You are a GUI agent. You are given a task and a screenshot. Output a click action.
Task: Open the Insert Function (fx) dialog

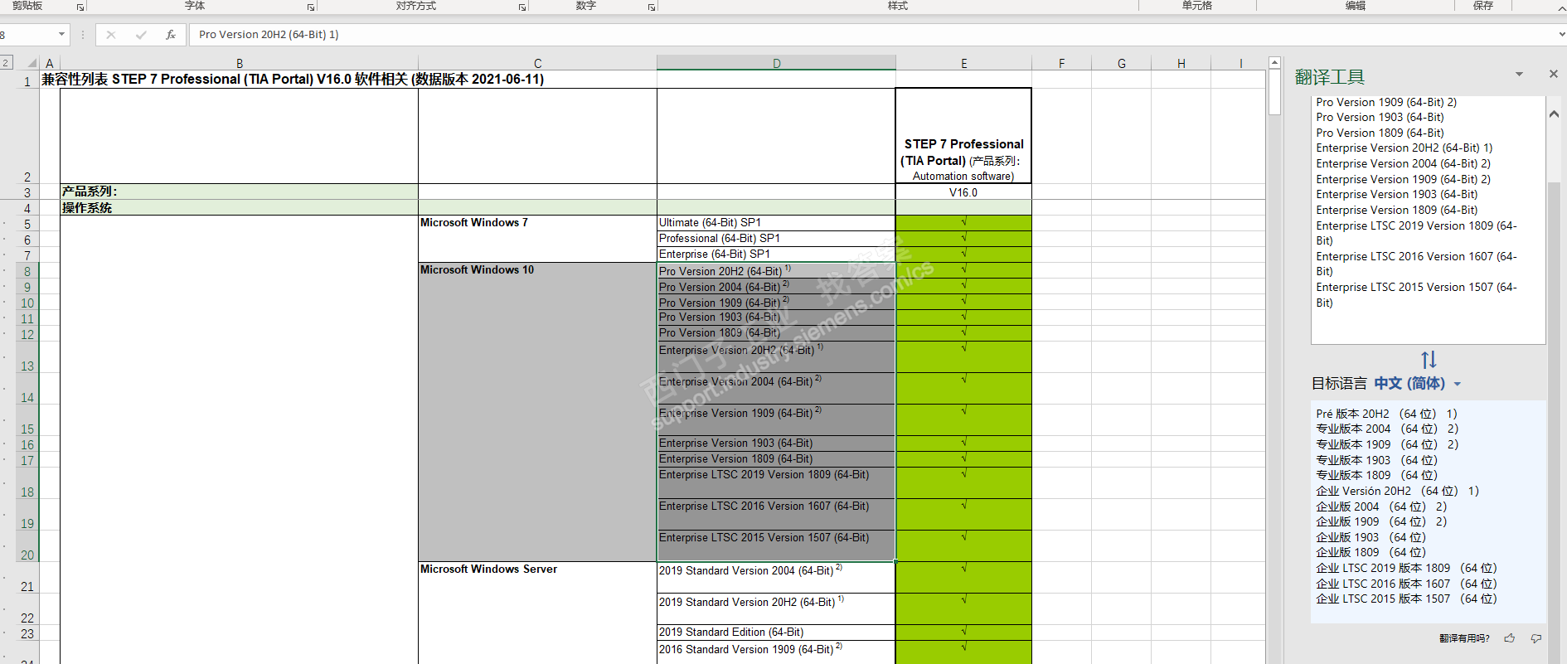click(x=171, y=35)
